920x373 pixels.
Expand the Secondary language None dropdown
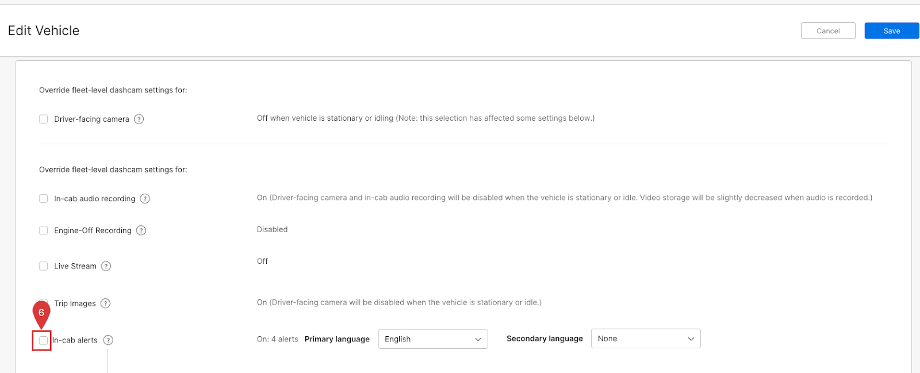(x=645, y=339)
